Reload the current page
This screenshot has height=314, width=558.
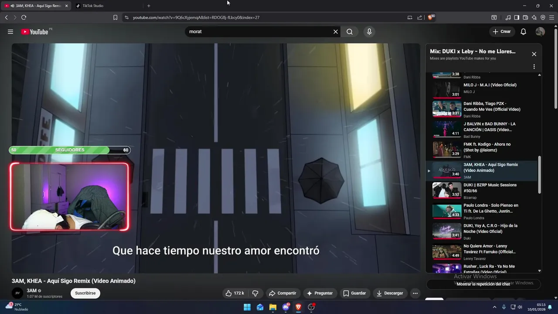[24, 17]
